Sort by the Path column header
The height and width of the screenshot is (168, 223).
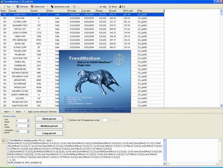point(151,11)
